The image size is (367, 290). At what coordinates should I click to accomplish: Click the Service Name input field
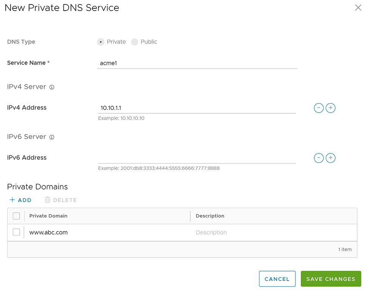tap(197, 63)
